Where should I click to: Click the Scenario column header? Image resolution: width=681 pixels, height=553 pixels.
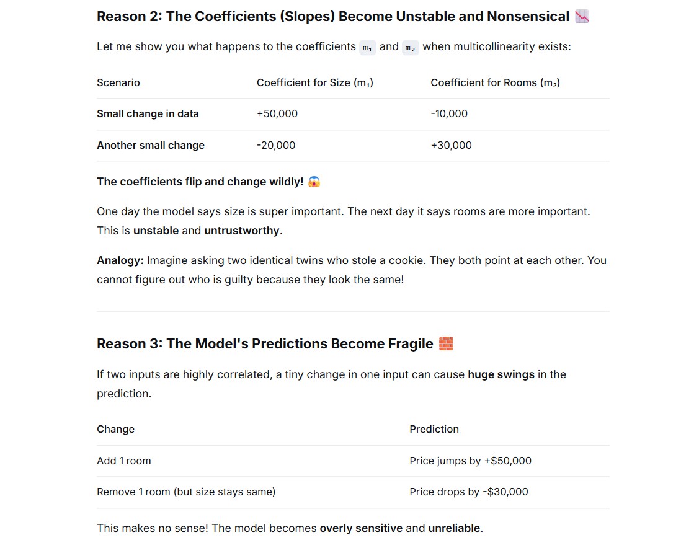[x=118, y=82]
